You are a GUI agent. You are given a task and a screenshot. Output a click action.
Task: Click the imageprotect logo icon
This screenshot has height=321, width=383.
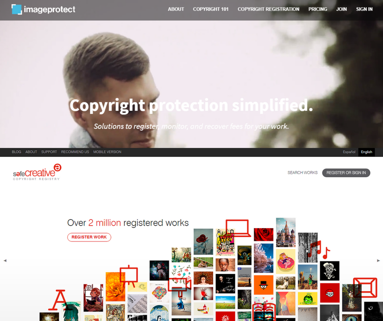point(17,9)
